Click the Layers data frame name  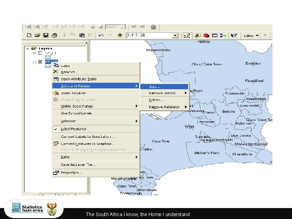coord(45,48)
